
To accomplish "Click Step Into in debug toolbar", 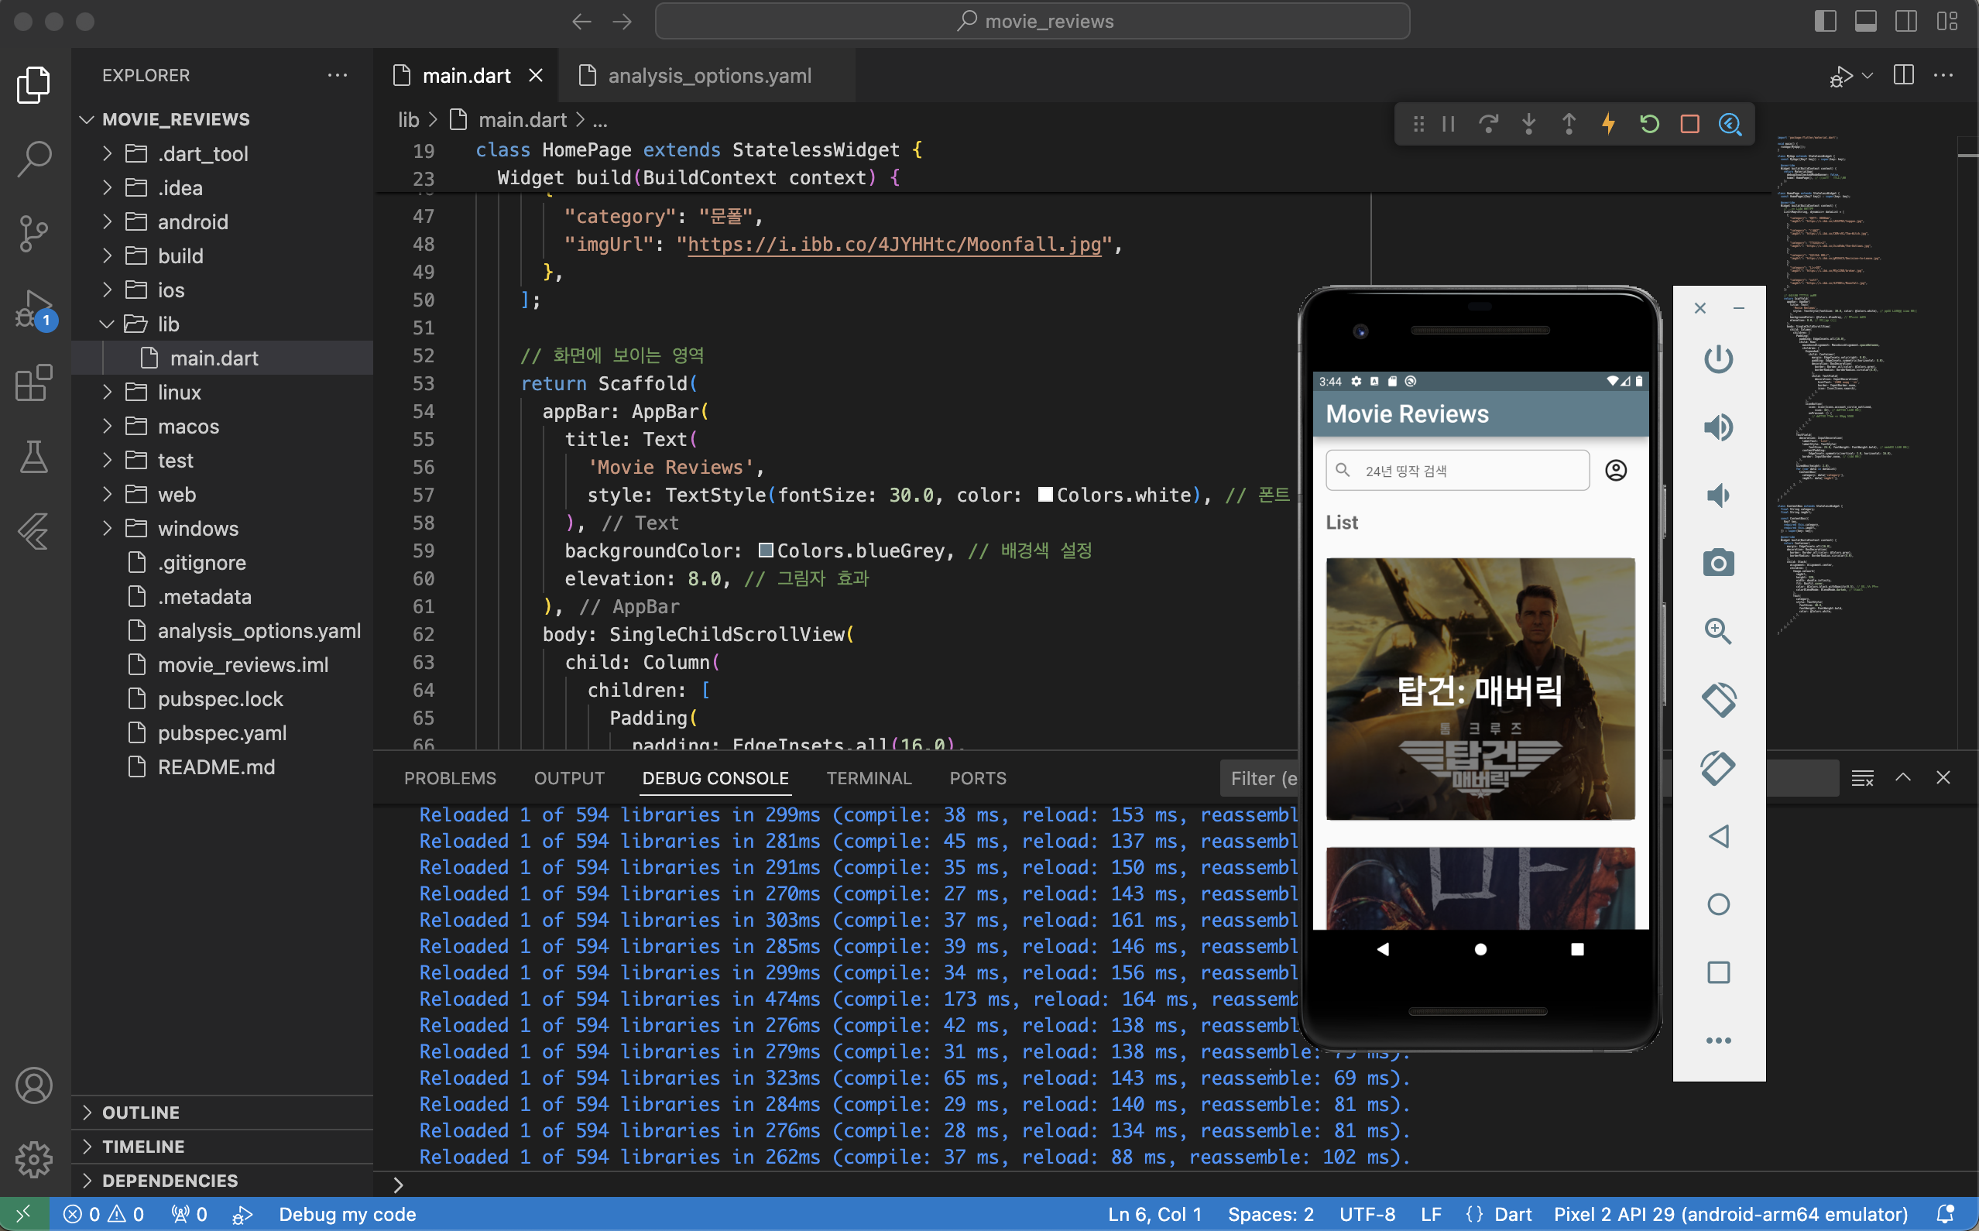I will pyautogui.click(x=1529, y=124).
